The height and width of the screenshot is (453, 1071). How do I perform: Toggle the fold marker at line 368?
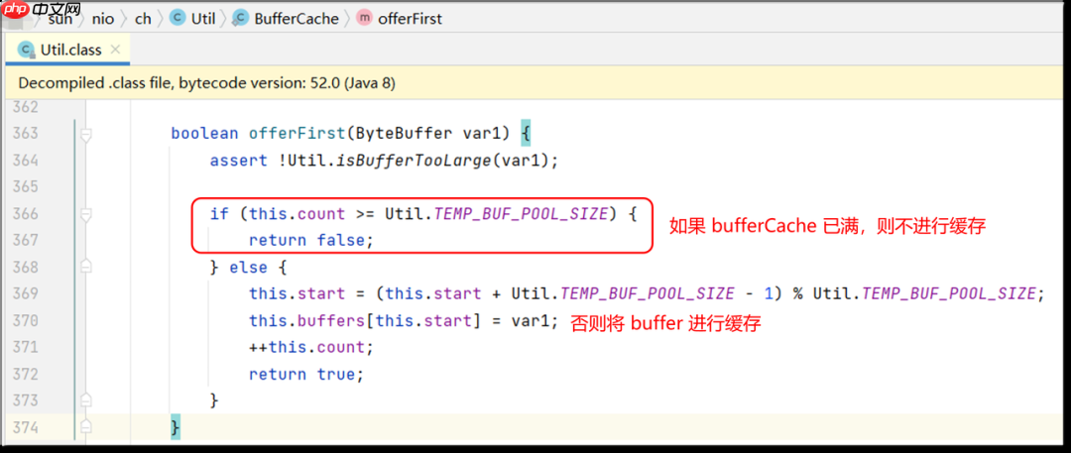pyautogui.click(x=85, y=267)
